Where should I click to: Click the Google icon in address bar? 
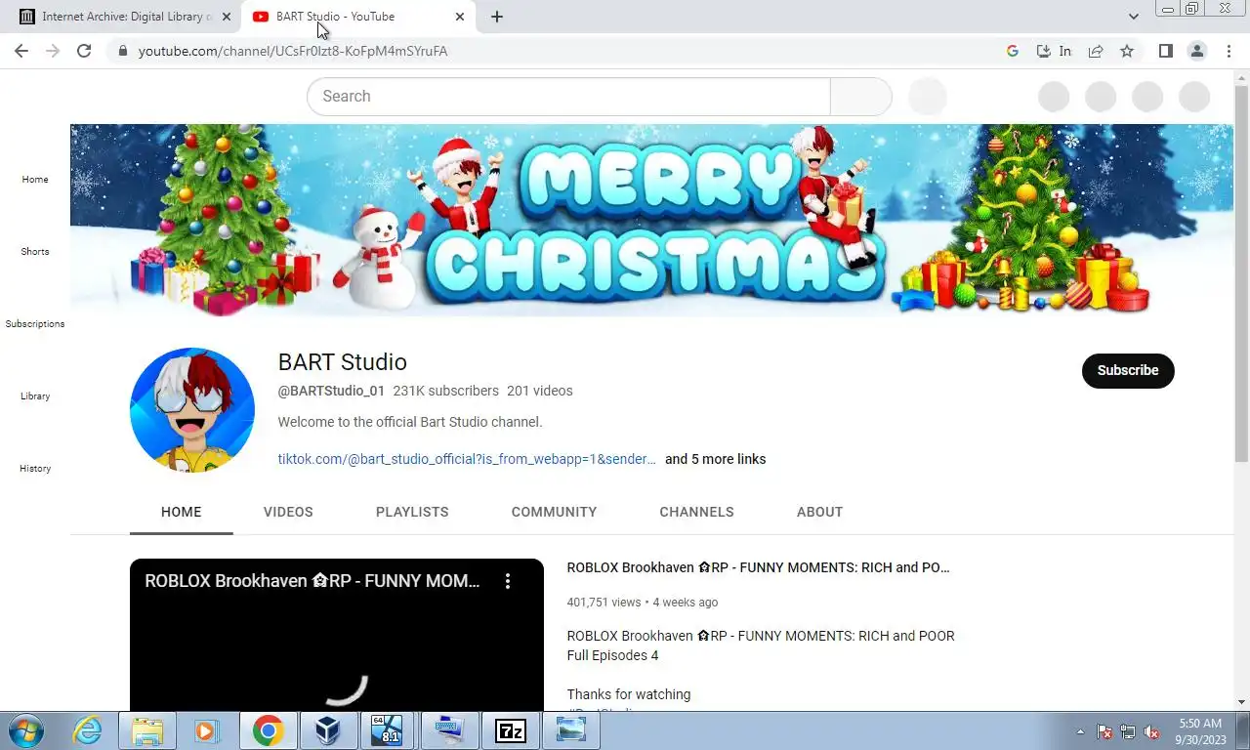point(1013,51)
